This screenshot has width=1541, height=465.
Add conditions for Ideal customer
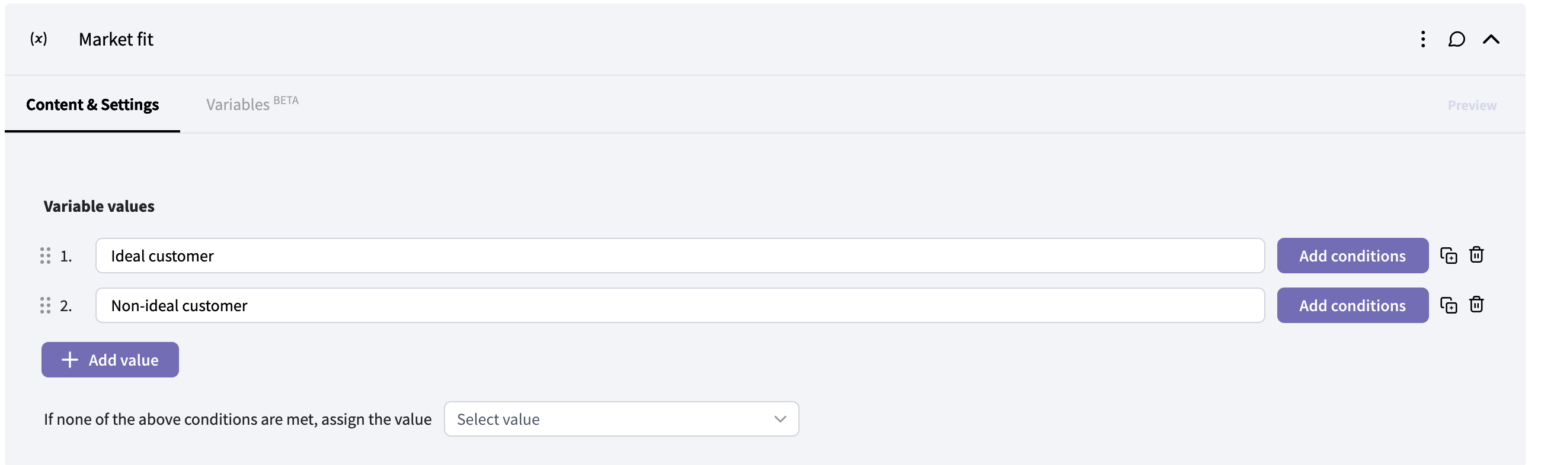tap(1352, 256)
